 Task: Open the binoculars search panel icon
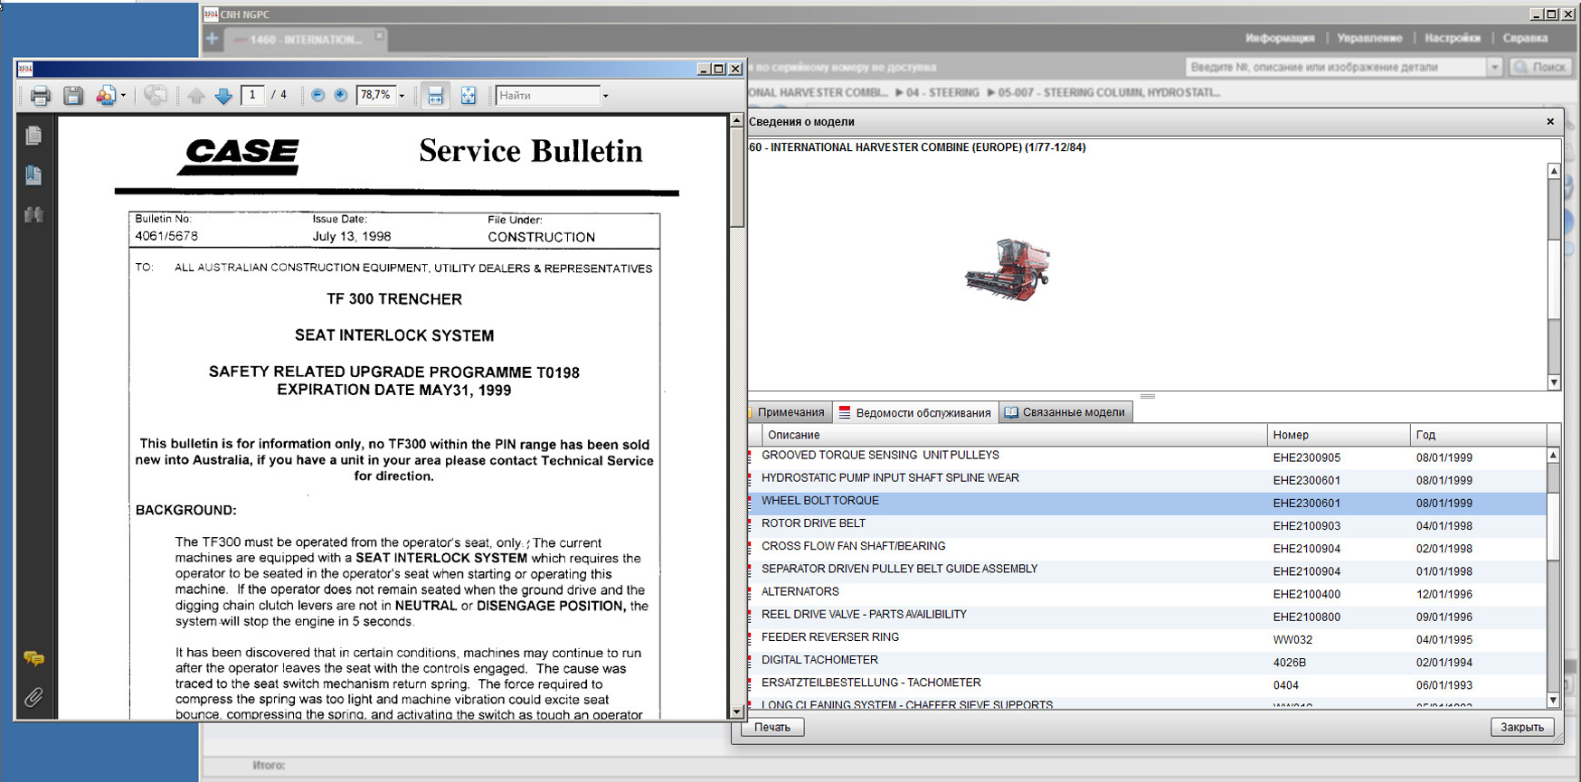[x=33, y=215]
